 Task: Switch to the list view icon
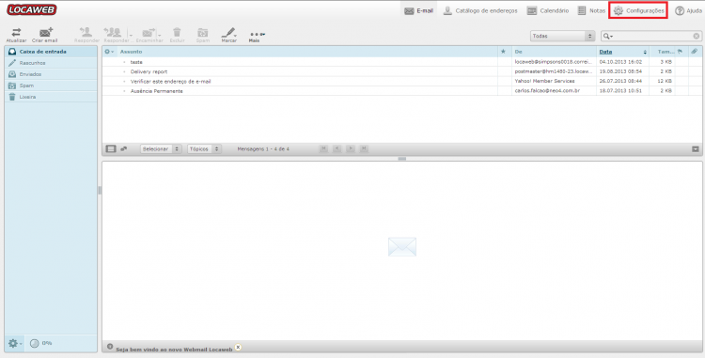pyautogui.click(x=111, y=148)
